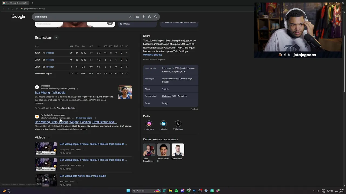Open Utah Jazz current team link

(x=167, y=96)
